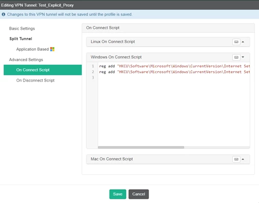
Task: Select Split Tunnel in the sidebar
Action: [x=21, y=39]
